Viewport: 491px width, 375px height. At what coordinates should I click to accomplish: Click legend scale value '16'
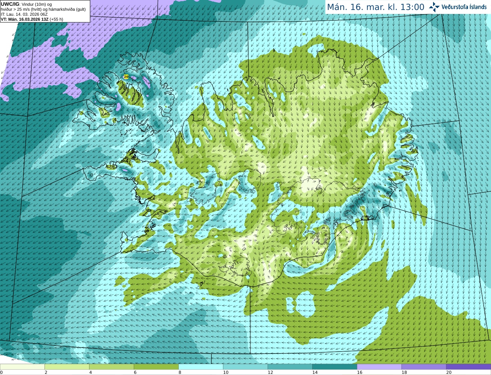[359, 372]
